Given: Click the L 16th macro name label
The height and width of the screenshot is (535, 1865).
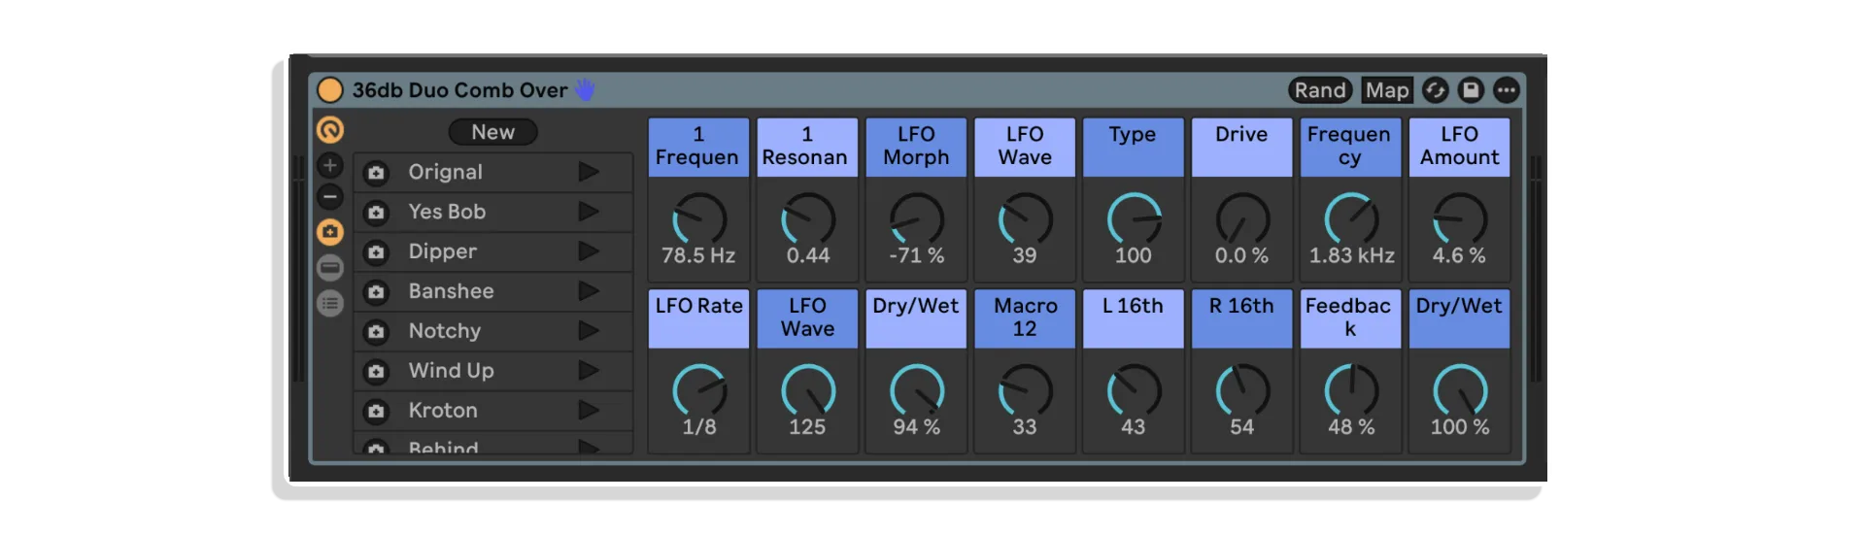Looking at the screenshot, I should [x=1134, y=318].
